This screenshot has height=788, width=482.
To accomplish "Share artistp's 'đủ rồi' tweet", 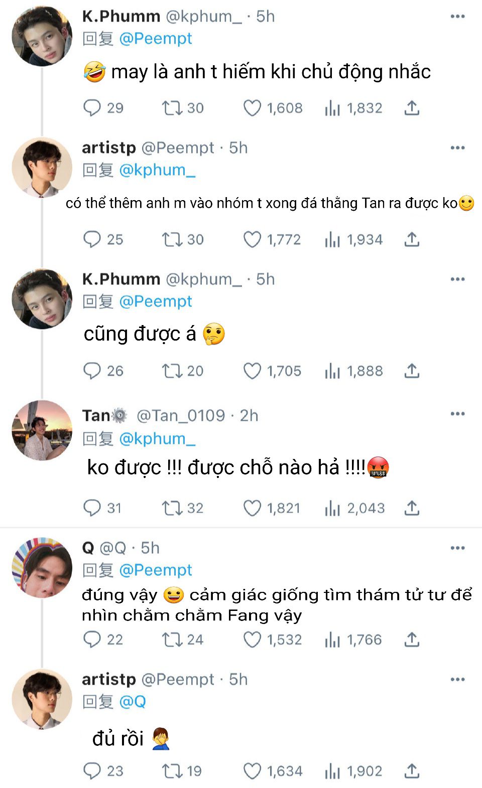I will tap(412, 771).
